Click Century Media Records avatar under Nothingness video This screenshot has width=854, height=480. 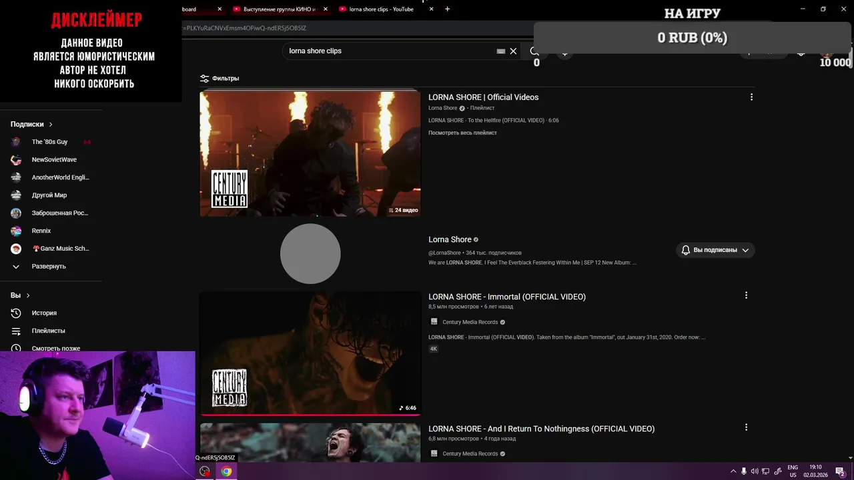(x=434, y=454)
